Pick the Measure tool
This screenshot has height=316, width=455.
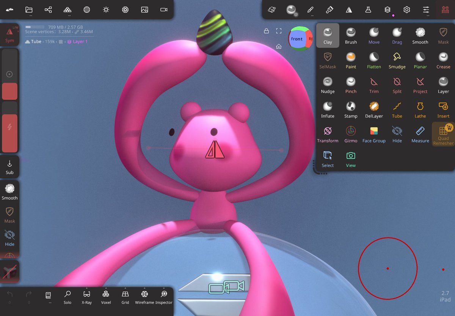coord(420,134)
